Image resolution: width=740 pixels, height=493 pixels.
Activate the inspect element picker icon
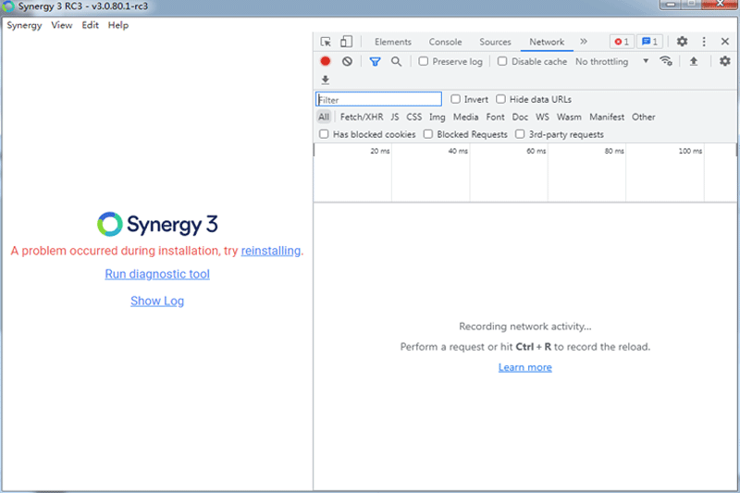coord(326,42)
